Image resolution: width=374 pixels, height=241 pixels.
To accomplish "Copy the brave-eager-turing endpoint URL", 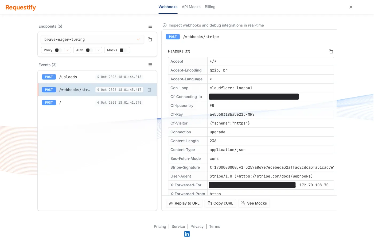I will [x=150, y=39].
